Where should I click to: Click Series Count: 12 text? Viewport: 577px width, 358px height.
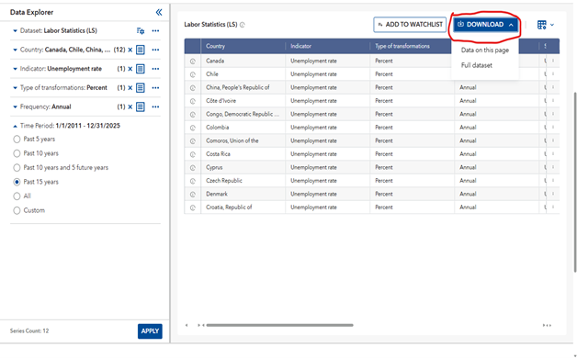pyautogui.click(x=29, y=330)
